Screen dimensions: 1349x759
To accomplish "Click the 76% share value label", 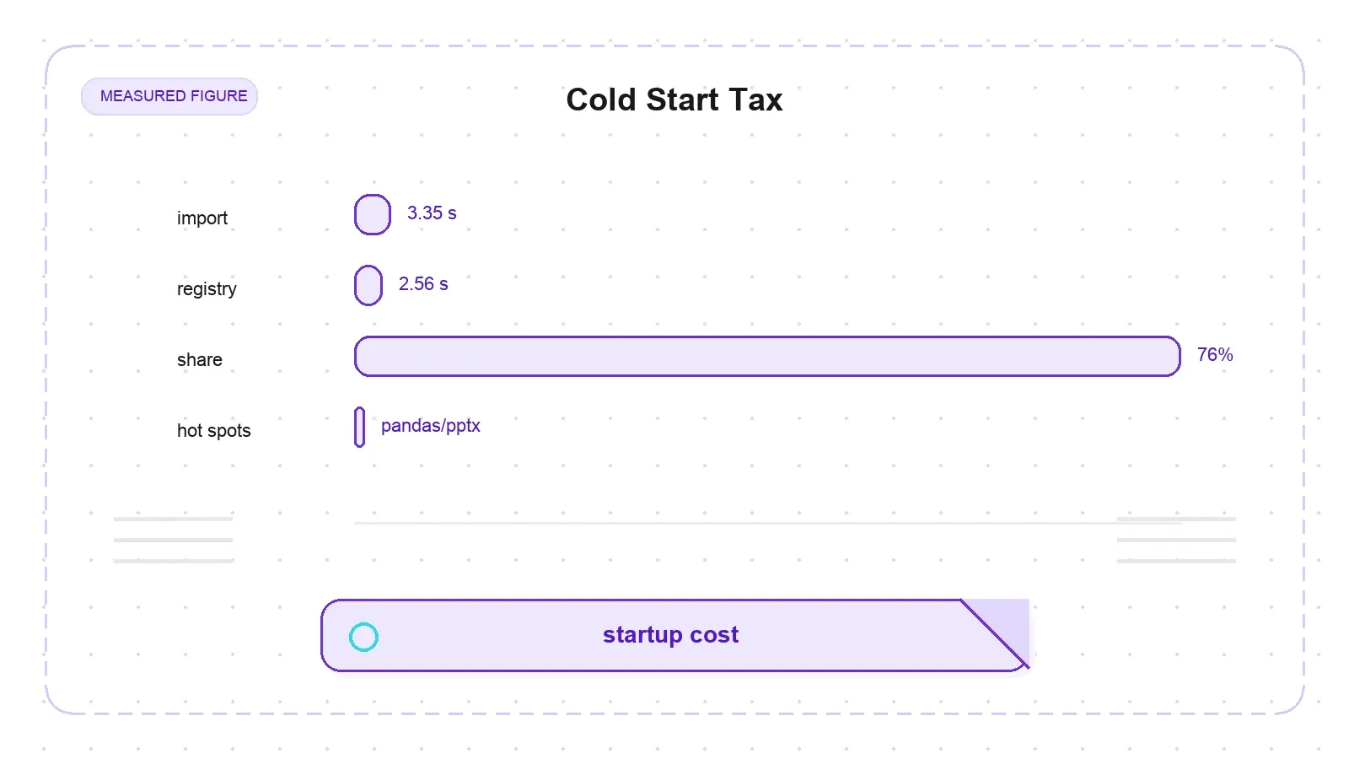I will [1215, 355].
